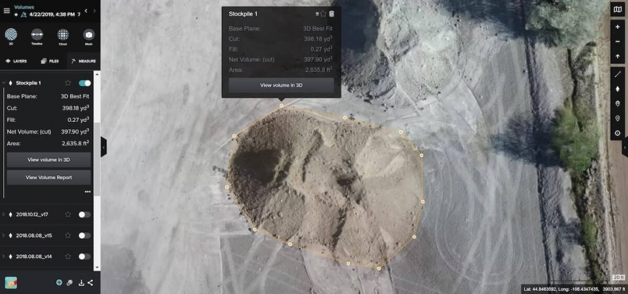This screenshot has width=628, height=294.
Task: Switch to the Files tab
Action: [50, 61]
